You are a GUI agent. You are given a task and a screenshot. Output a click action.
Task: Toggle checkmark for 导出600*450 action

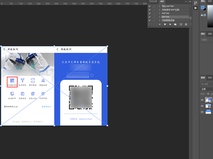click(x=149, y=6)
